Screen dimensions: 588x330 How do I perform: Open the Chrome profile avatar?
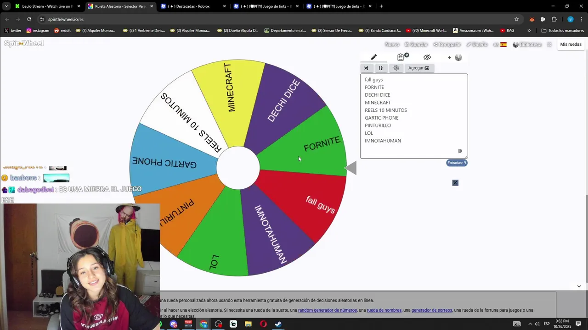click(x=571, y=19)
